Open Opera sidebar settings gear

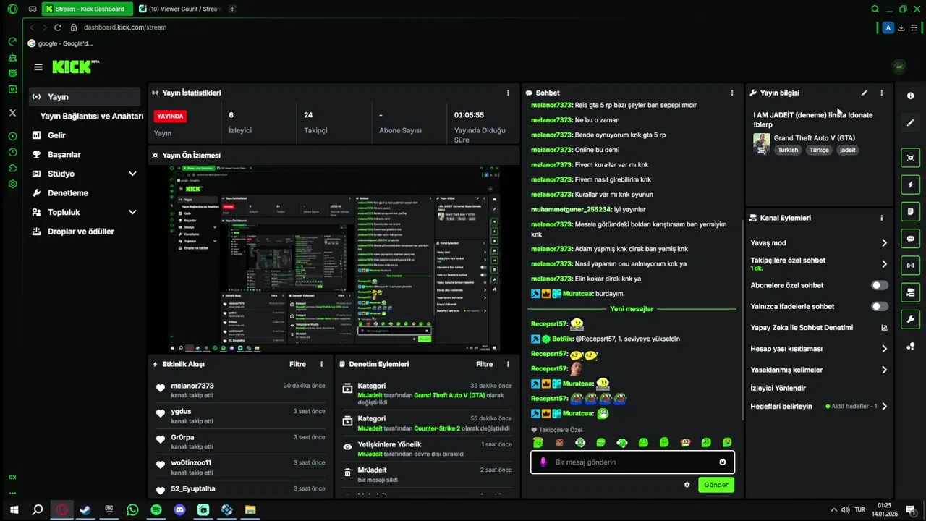click(12, 184)
